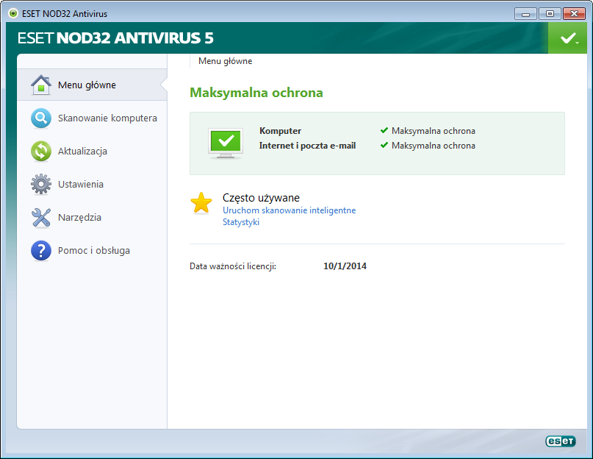Click the Menu główne house icon

point(41,85)
